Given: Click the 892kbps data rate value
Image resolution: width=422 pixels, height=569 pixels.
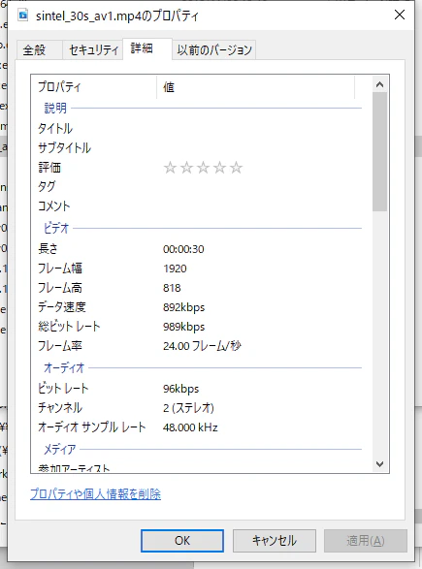Looking at the screenshot, I should (x=183, y=307).
